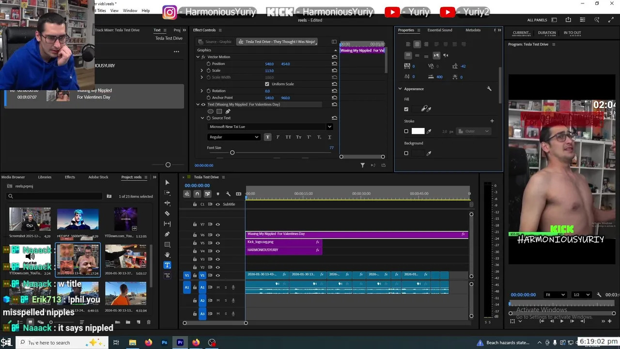The image size is (620, 349).
Task: Select the Rectangle tool in the Tools panel
Action: click(167, 244)
